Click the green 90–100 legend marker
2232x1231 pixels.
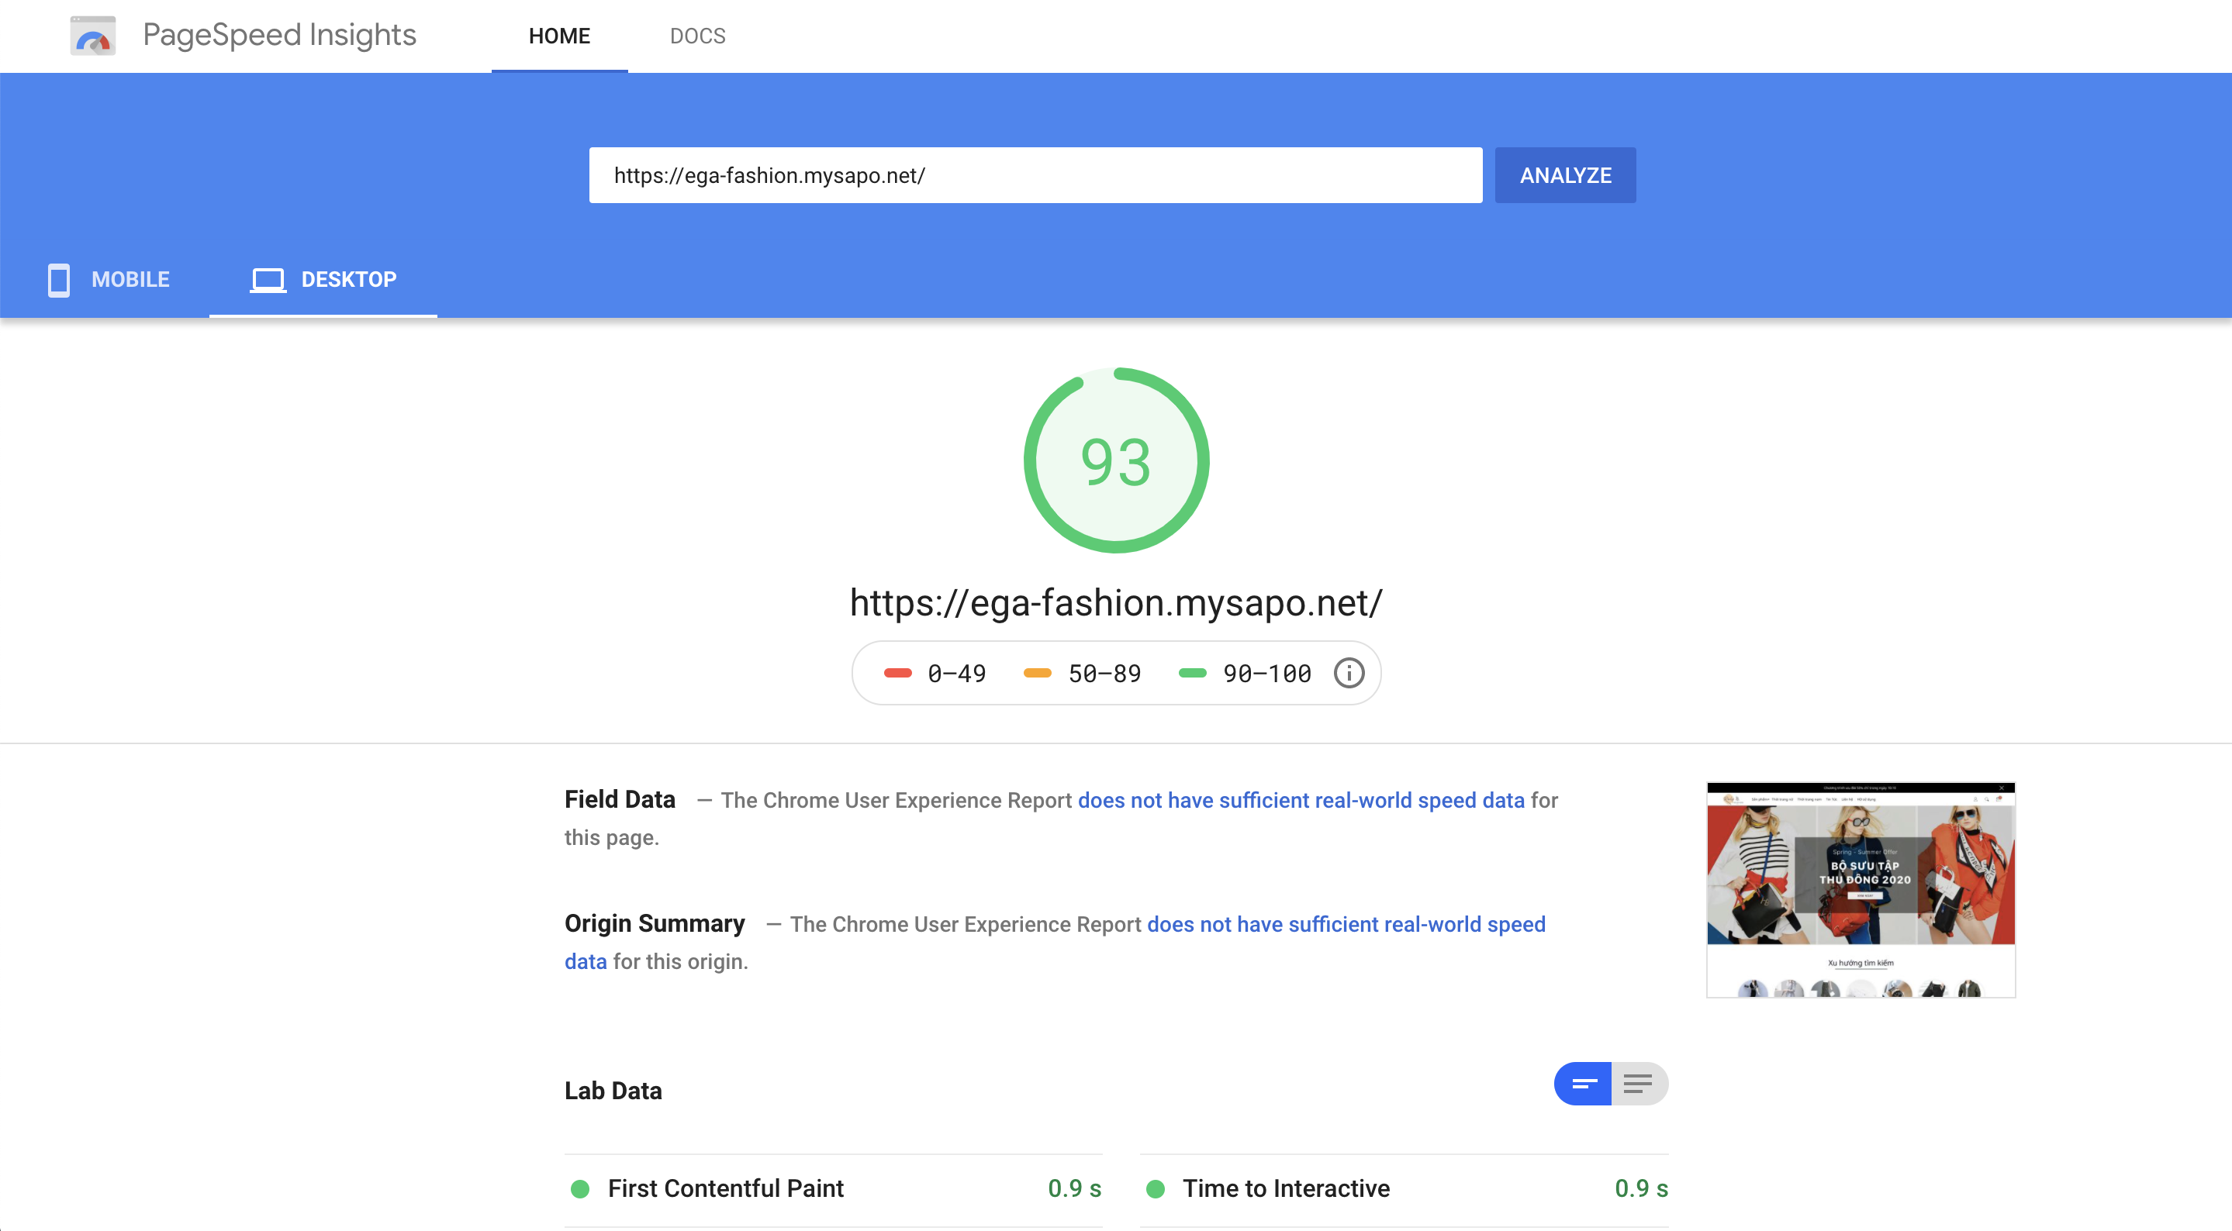[1192, 673]
